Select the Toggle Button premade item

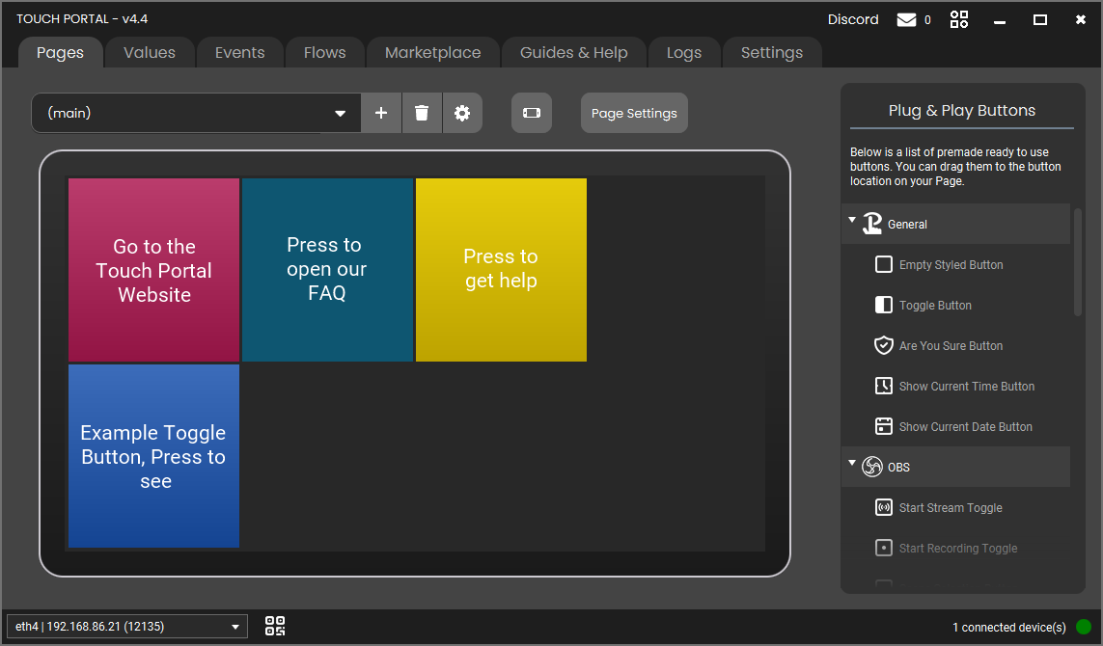click(x=934, y=306)
